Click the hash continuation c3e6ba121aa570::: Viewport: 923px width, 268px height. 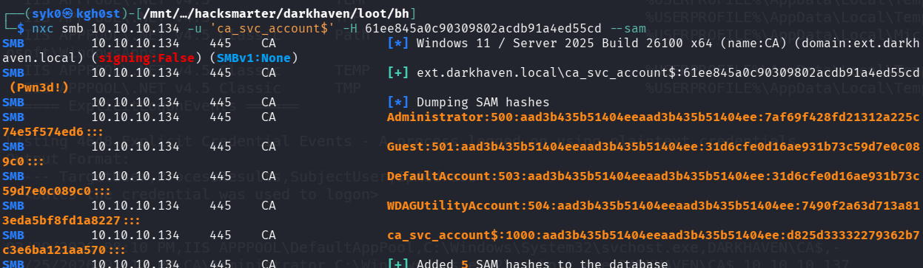65,250
